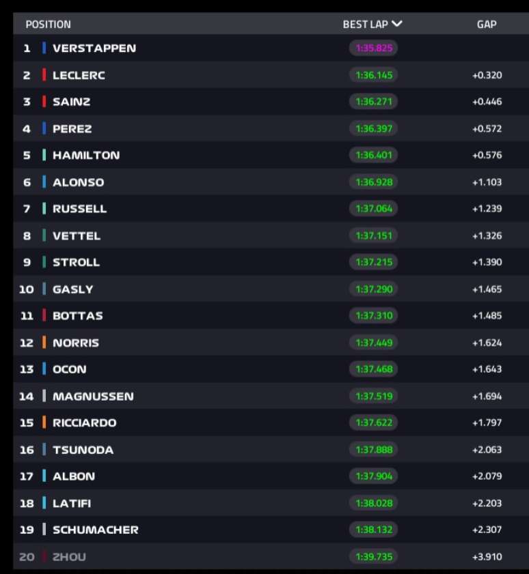529x574 pixels.
Task: Select Hamilton's best lap time badge
Action: [x=374, y=155]
